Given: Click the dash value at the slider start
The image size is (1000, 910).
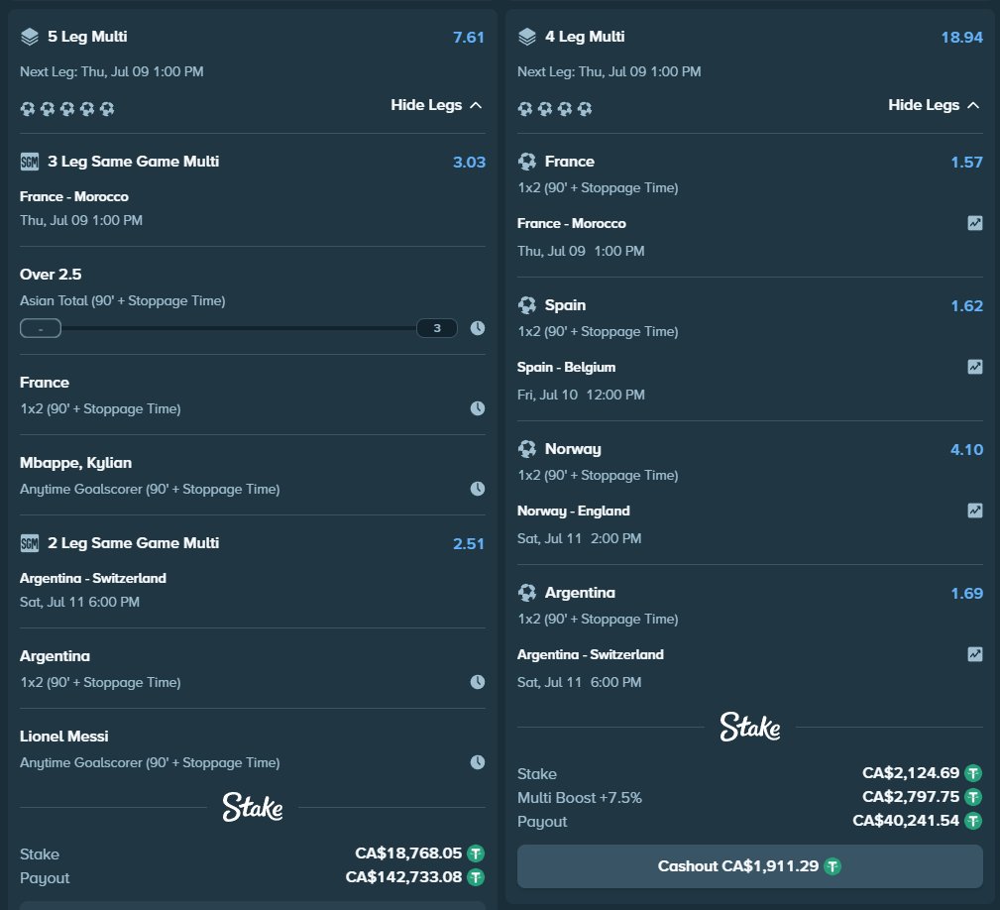Looking at the screenshot, I should pyautogui.click(x=41, y=328).
